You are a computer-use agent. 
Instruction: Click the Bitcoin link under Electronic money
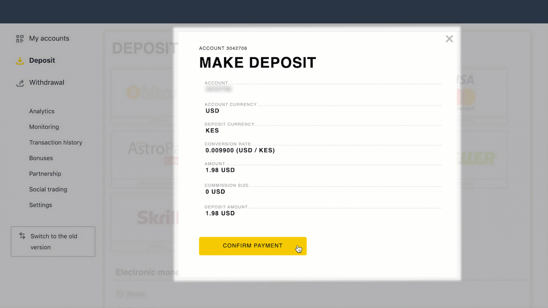[x=136, y=294]
